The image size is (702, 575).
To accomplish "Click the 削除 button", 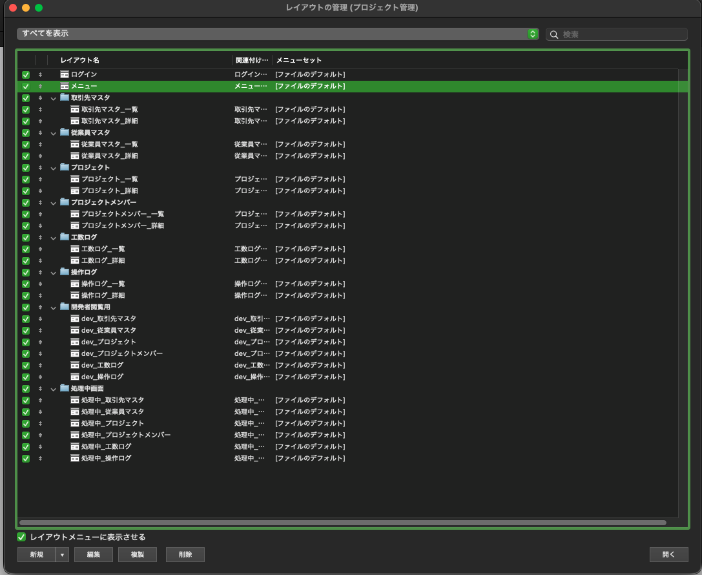I will click(x=185, y=554).
